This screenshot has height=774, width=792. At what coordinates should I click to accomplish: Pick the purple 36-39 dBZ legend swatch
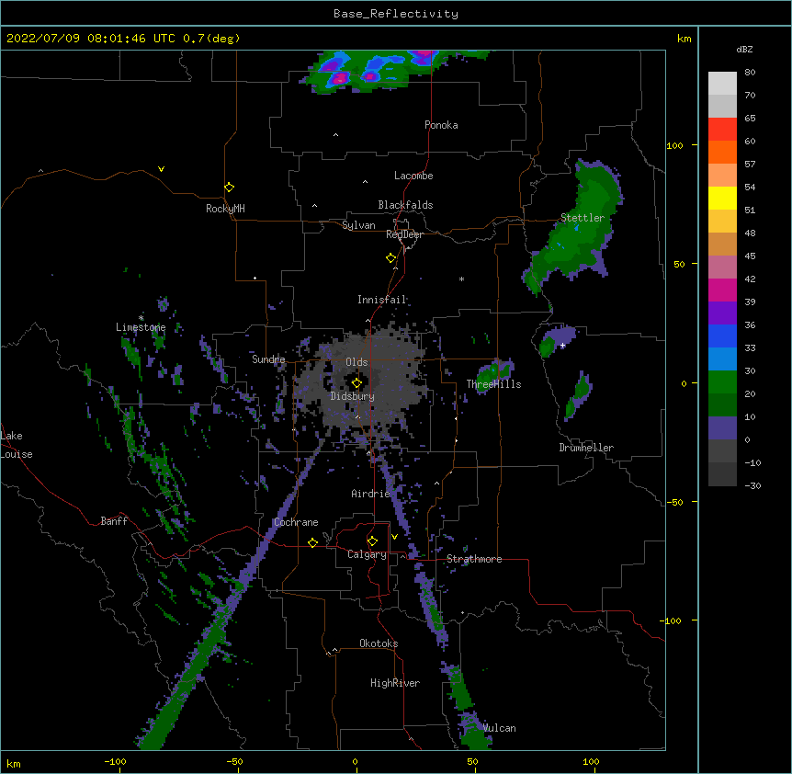[x=722, y=313]
